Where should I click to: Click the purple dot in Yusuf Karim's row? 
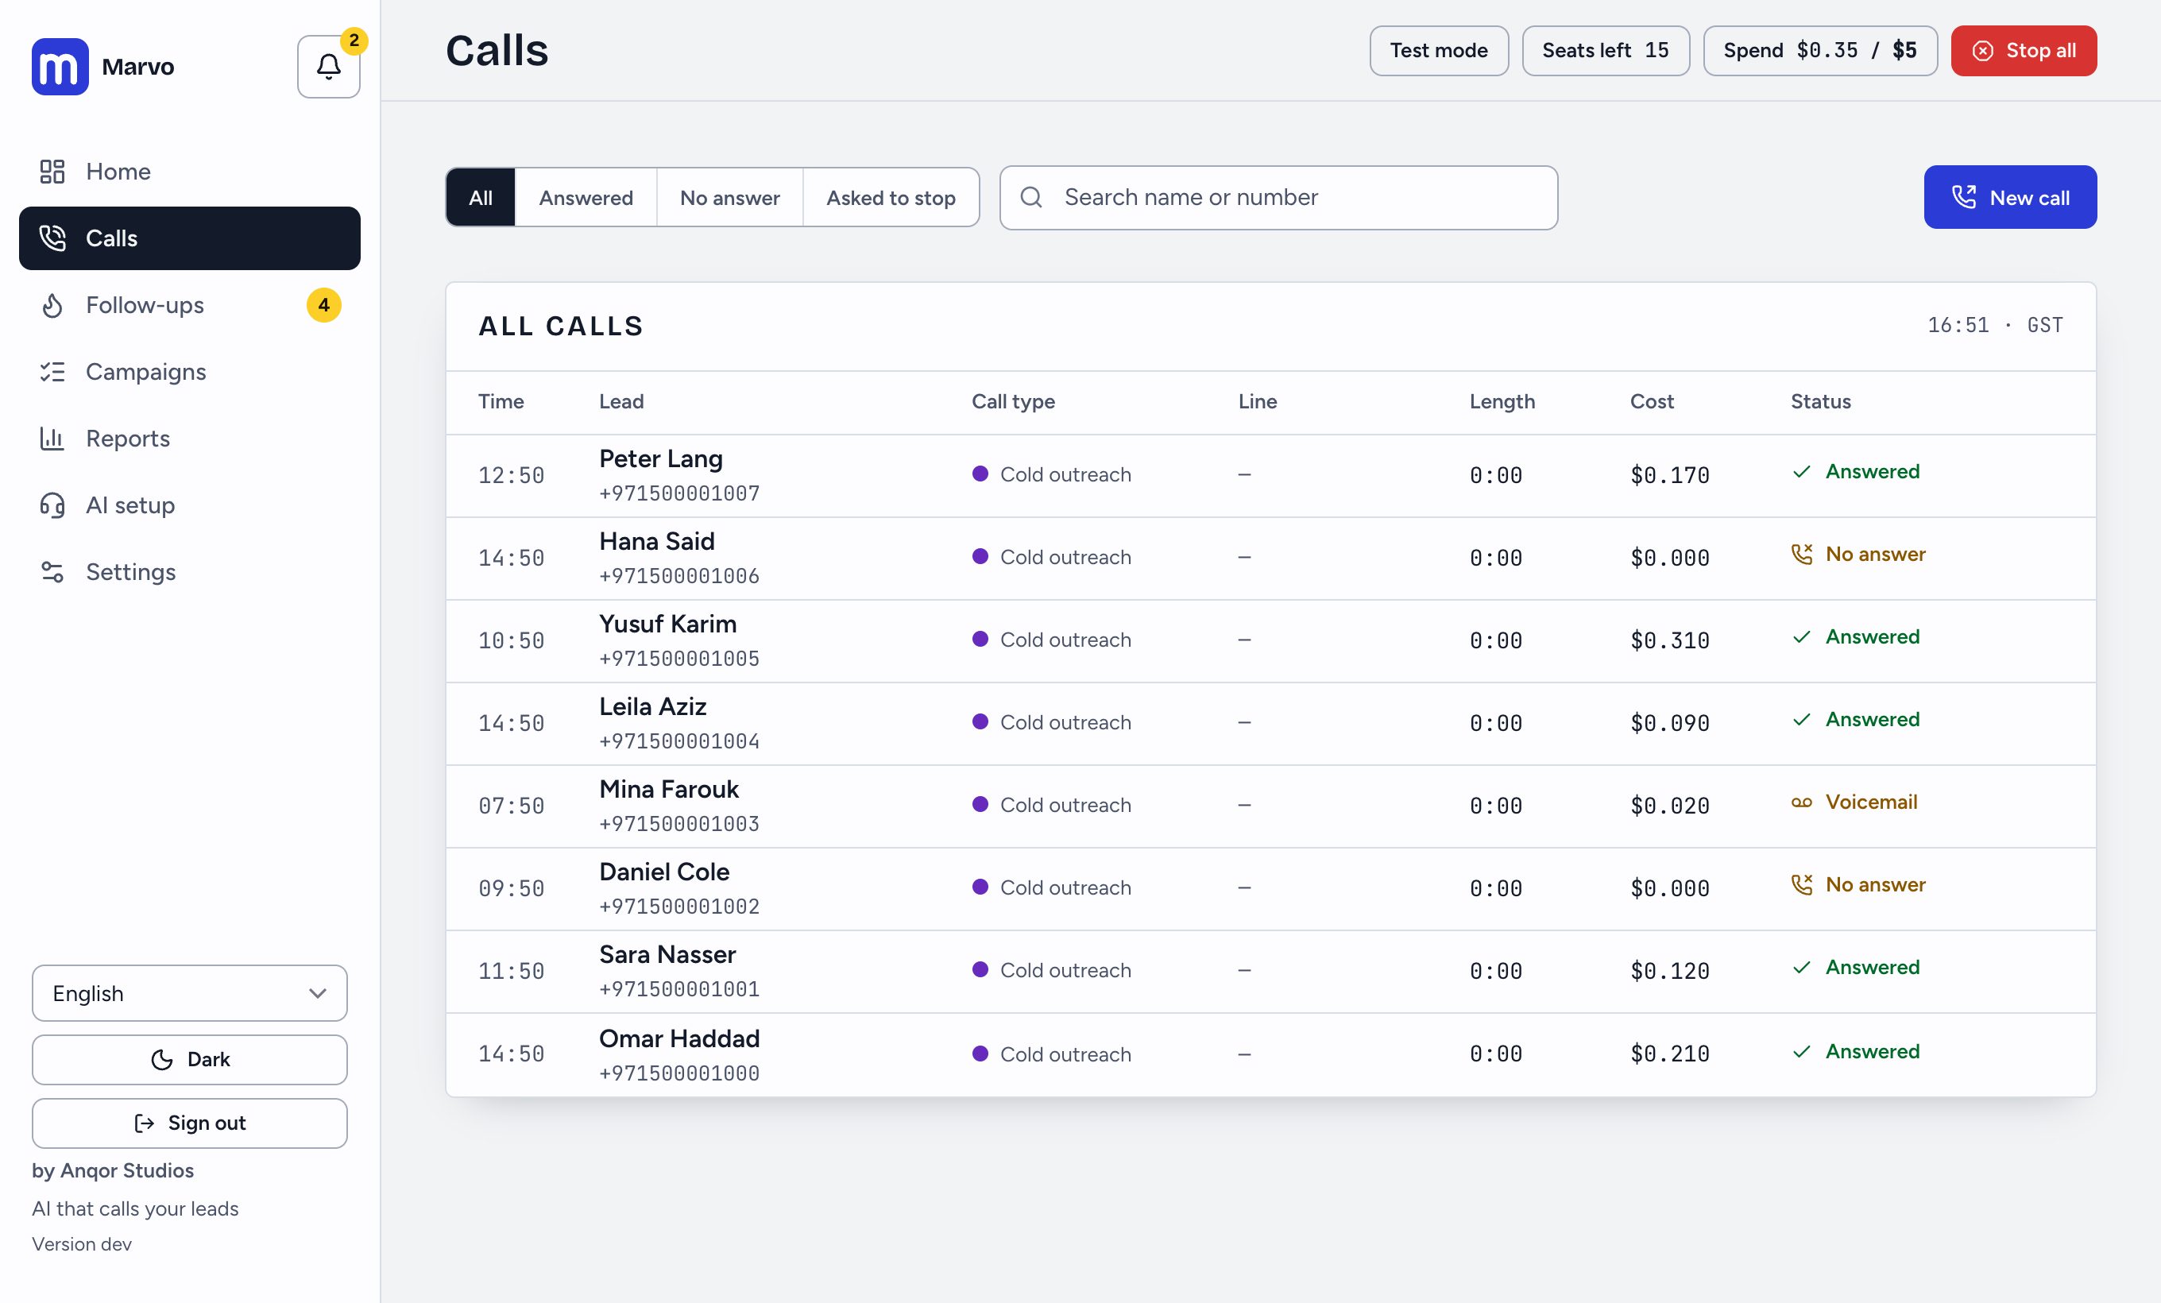point(980,640)
